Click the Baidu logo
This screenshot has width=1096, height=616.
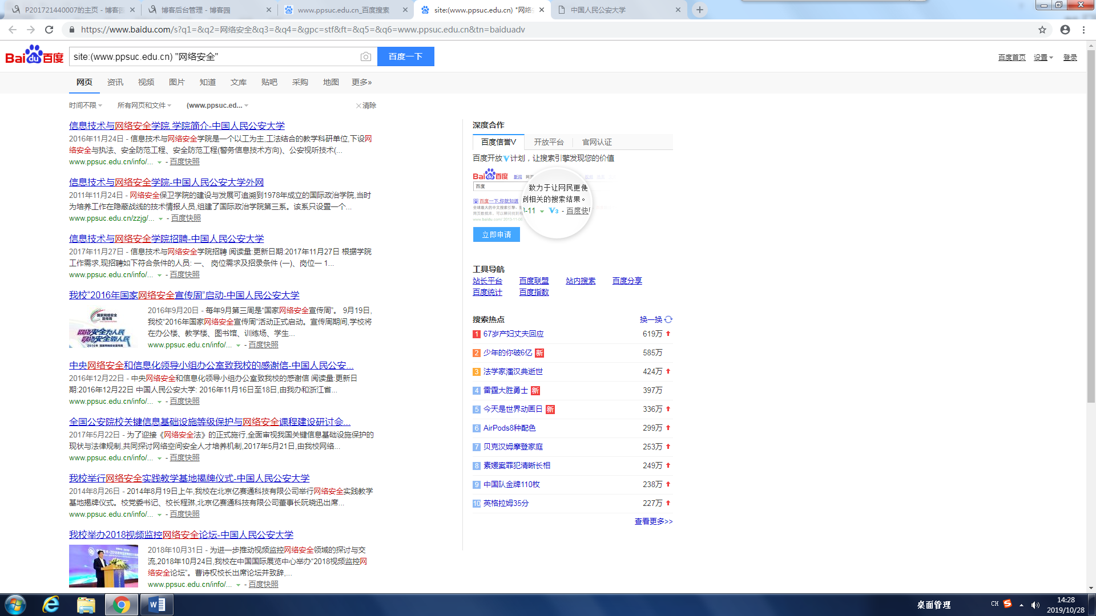pos(34,55)
